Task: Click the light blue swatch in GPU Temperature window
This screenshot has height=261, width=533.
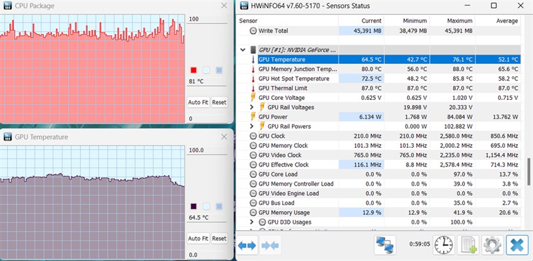Action: pyautogui.click(x=207, y=206)
